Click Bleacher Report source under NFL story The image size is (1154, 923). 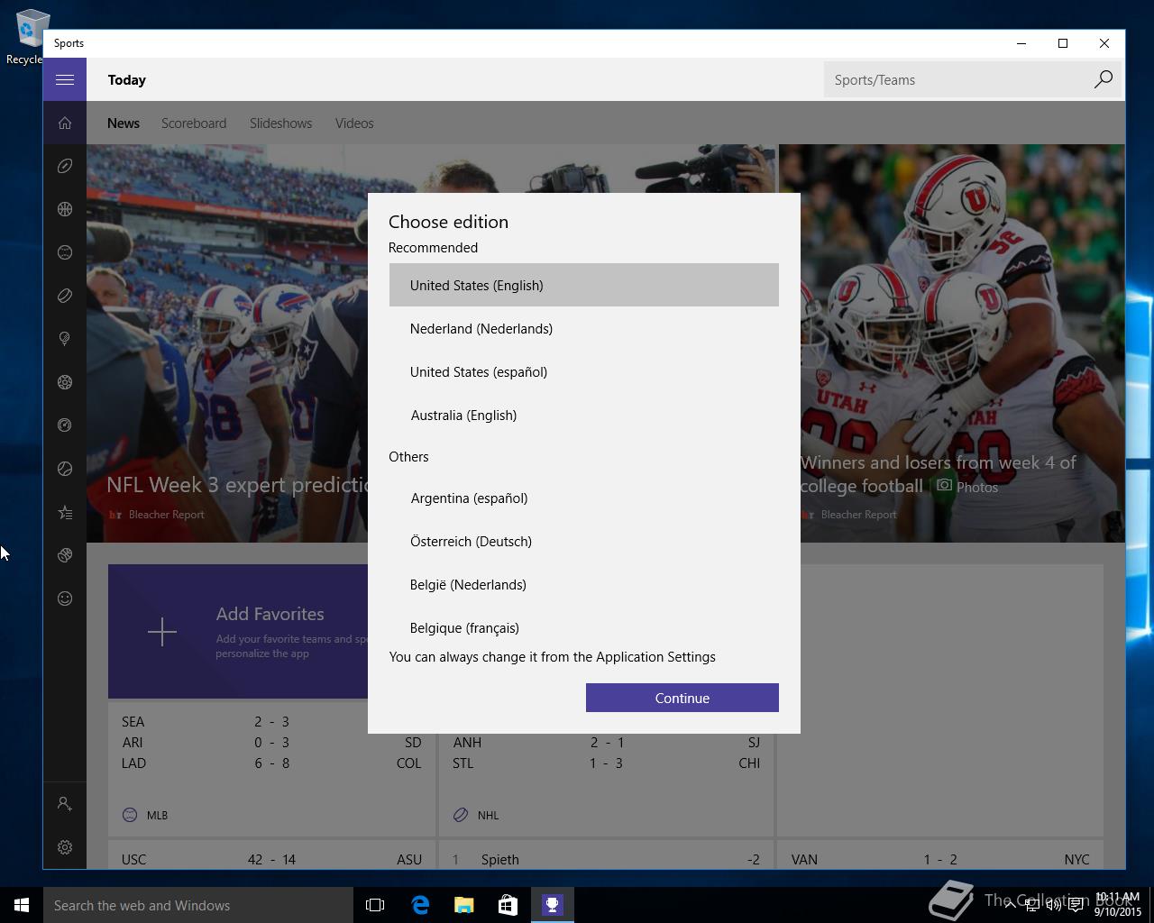166,515
